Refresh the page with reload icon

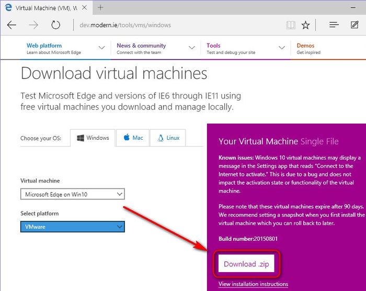click(x=55, y=25)
